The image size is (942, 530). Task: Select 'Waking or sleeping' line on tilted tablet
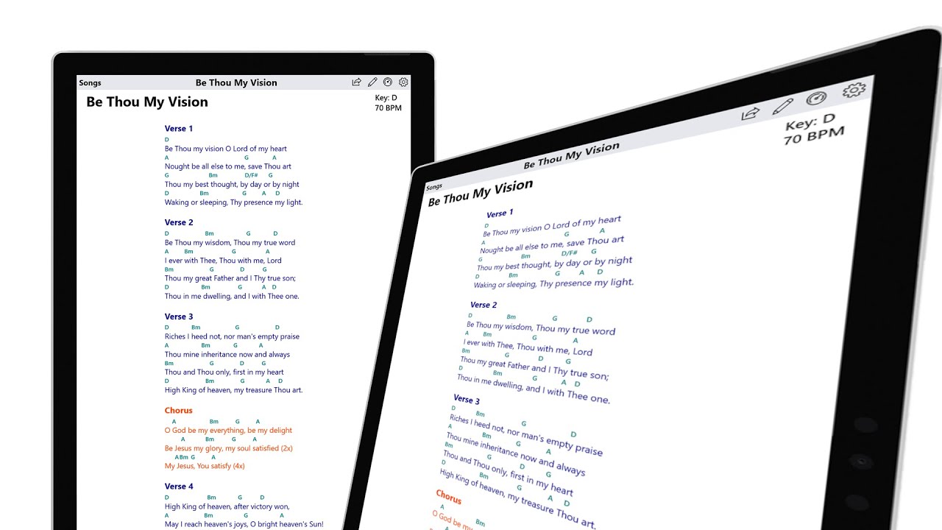pyautogui.click(x=553, y=283)
